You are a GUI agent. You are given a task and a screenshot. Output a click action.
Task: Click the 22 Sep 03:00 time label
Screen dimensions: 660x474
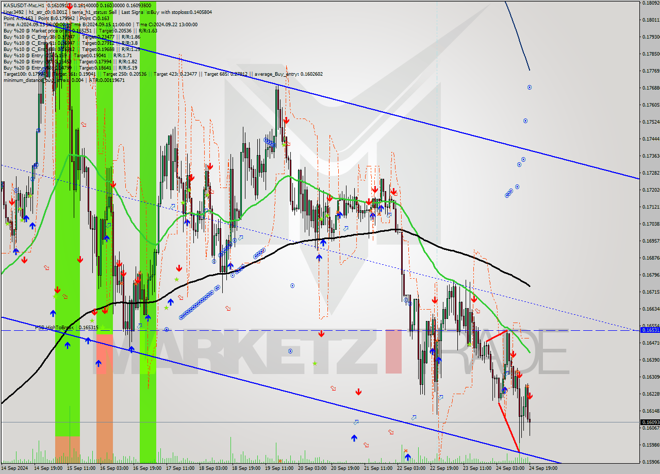point(411,468)
